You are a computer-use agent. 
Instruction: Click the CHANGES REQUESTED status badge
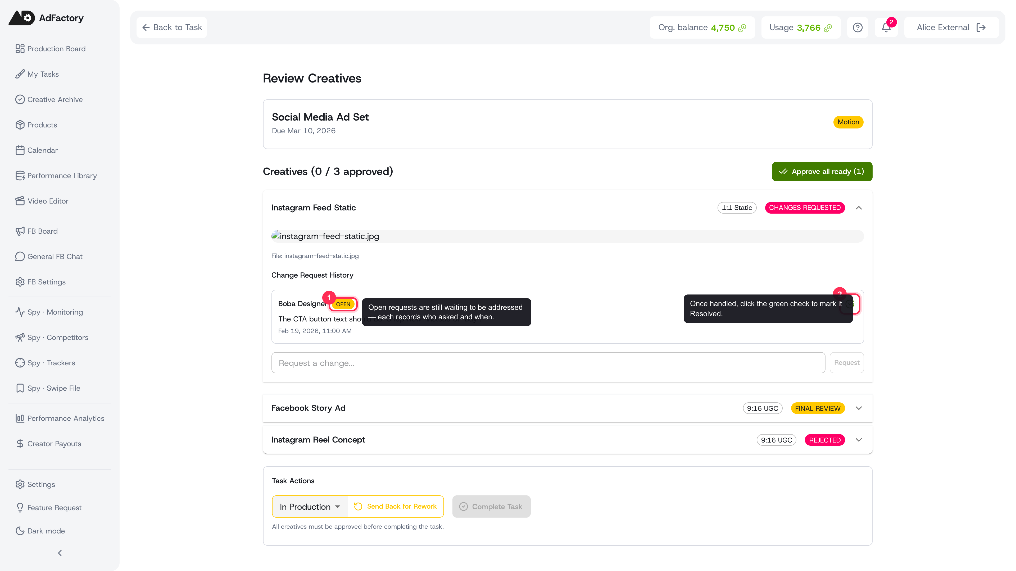pos(805,208)
